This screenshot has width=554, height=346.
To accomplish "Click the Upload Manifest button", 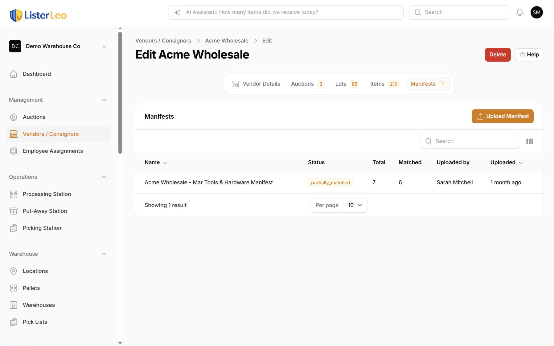I will [x=503, y=116].
